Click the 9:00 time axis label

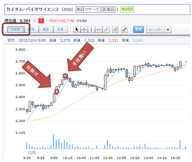click(27, 158)
